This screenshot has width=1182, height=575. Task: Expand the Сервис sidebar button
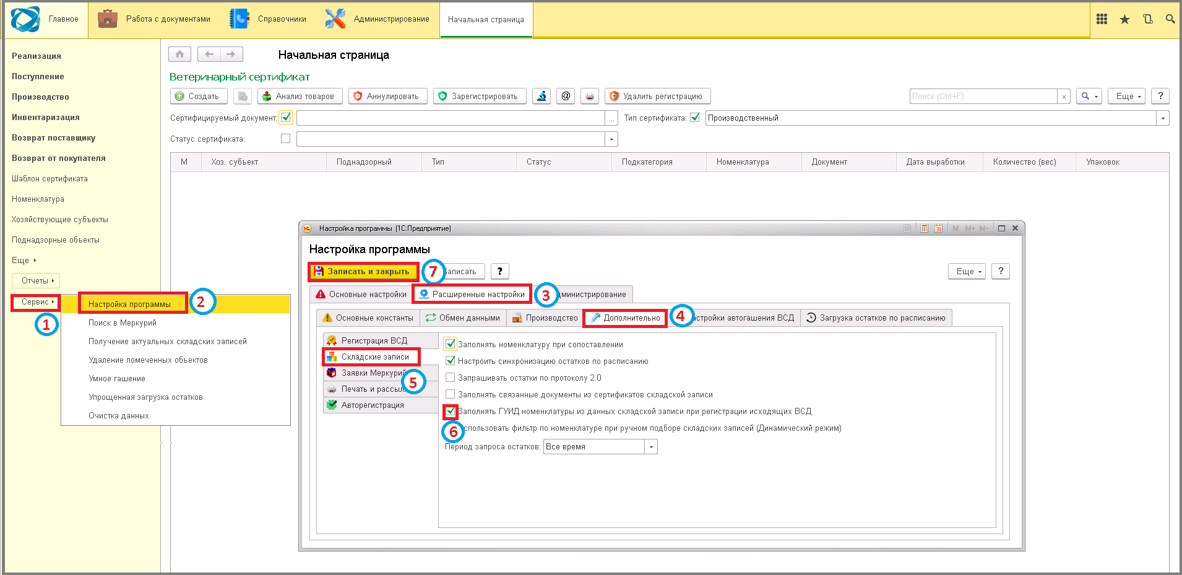click(x=36, y=302)
